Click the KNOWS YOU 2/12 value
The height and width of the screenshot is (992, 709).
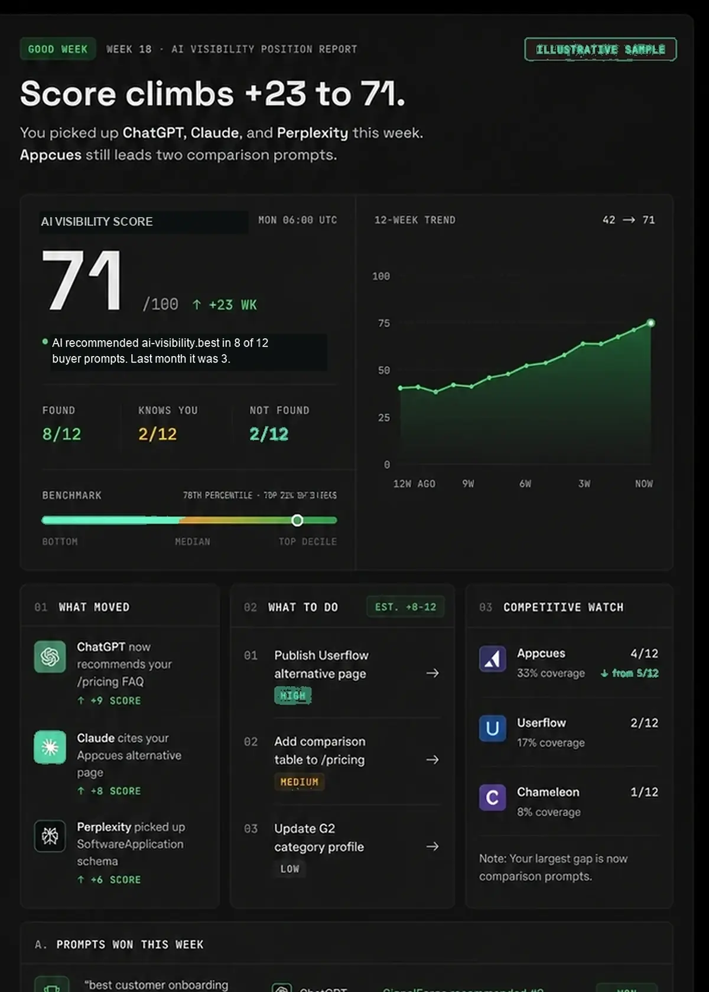click(x=158, y=434)
